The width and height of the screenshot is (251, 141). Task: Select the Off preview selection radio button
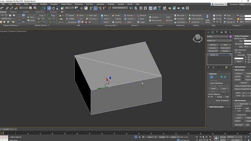pos(209,97)
